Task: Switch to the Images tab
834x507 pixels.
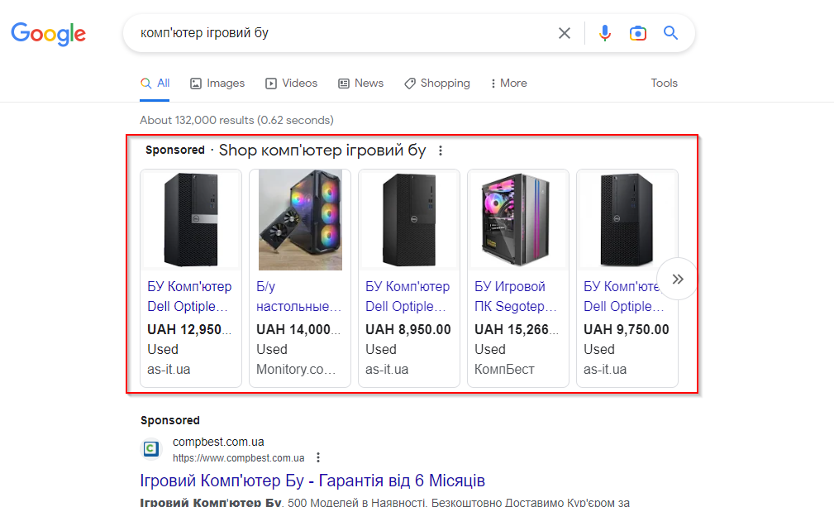Action: click(217, 84)
